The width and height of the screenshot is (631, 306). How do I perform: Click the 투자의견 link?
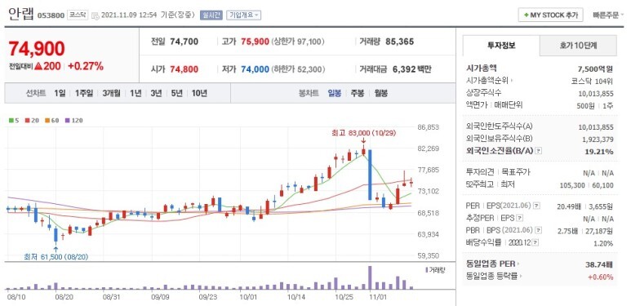480,172
